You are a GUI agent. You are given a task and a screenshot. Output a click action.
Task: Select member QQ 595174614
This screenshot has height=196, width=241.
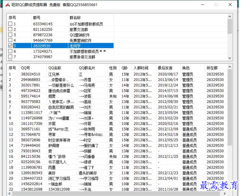30,96
